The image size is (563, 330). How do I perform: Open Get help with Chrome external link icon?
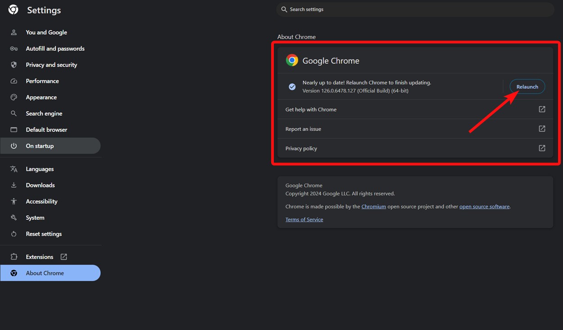[x=542, y=109]
